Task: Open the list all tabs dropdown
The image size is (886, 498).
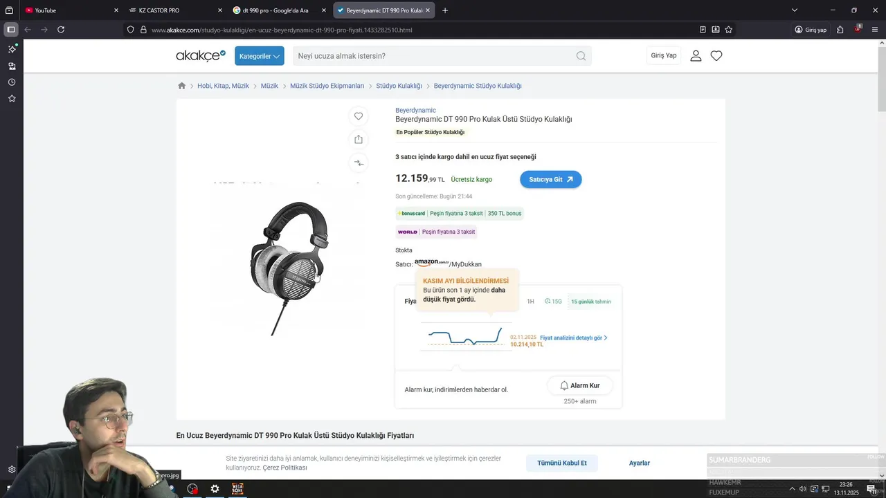Action: click(795, 10)
